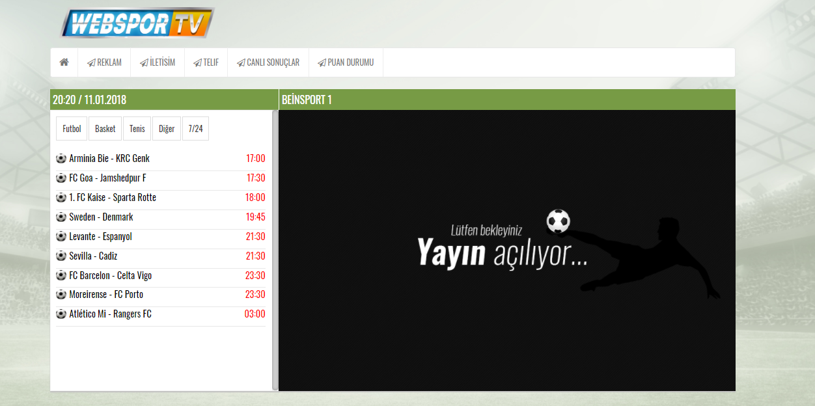Click the match list vertical scrollbar
Screen dimensions: 815x406
click(275, 250)
